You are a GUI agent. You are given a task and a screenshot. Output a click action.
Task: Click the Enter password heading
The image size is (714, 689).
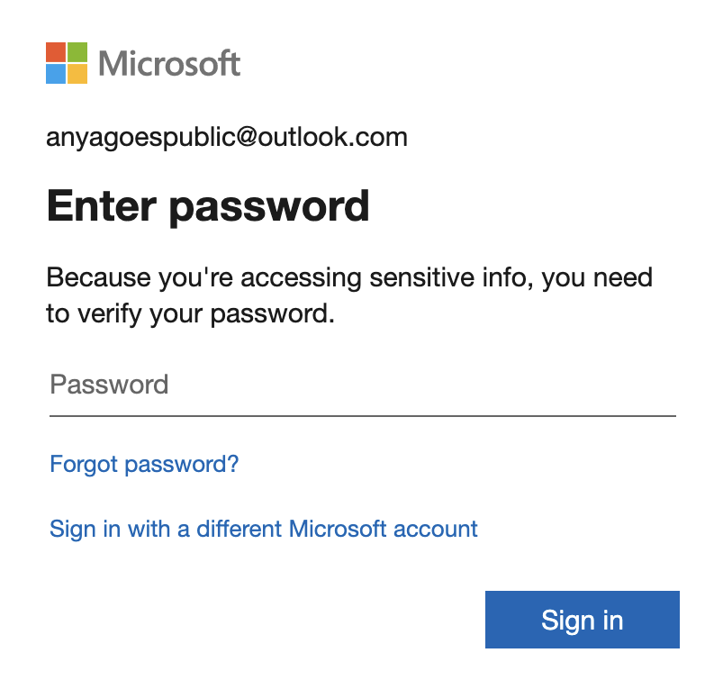[x=208, y=205]
